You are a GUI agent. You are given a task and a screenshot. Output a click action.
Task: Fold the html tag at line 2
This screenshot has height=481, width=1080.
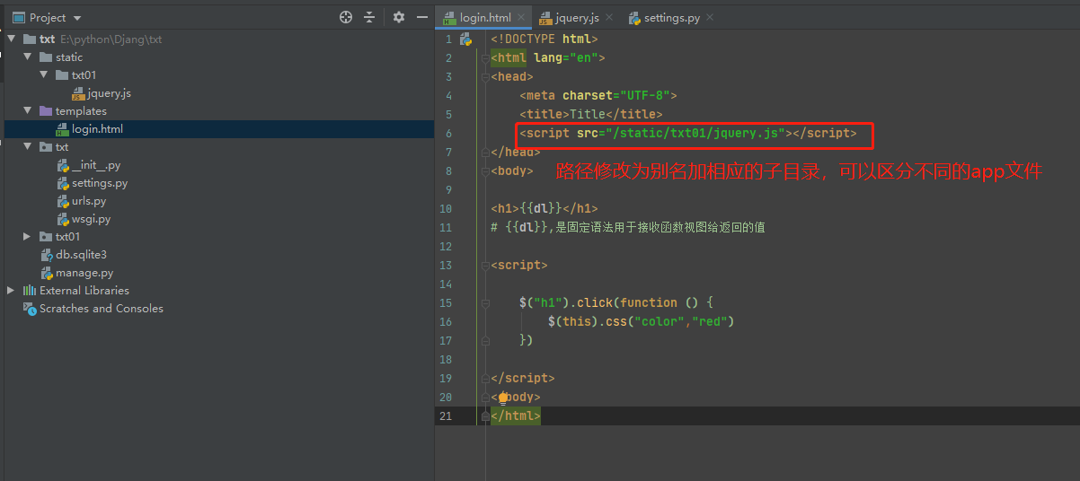tap(485, 58)
